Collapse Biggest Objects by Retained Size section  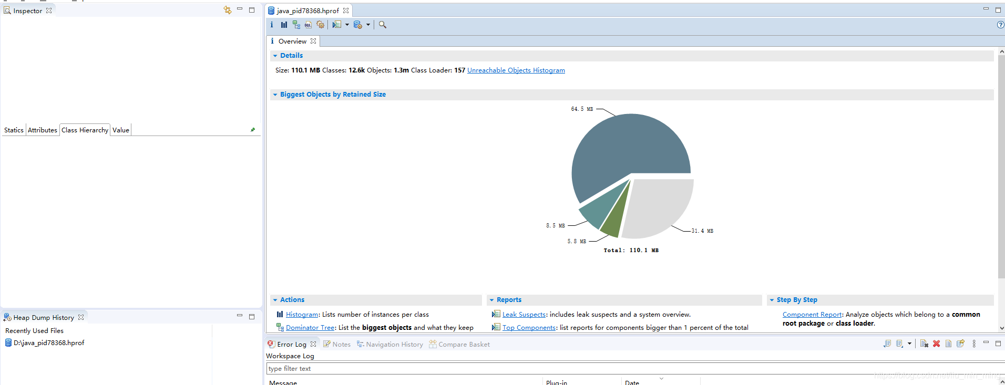click(x=275, y=95)
